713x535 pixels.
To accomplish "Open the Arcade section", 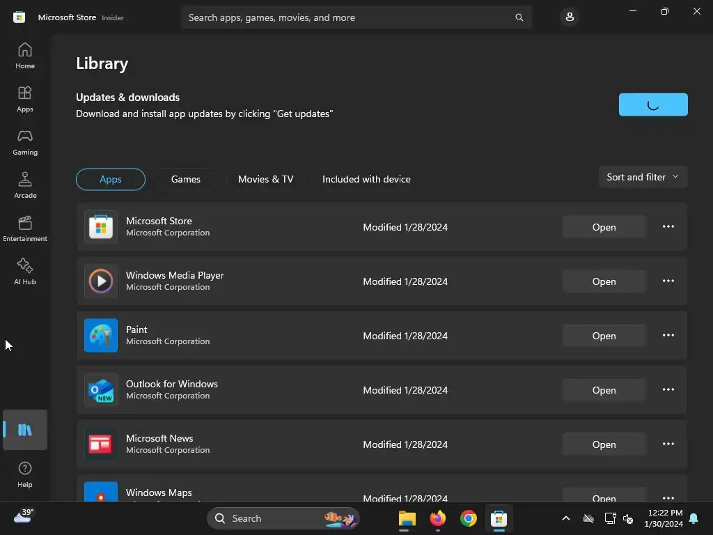I will 25,185.
